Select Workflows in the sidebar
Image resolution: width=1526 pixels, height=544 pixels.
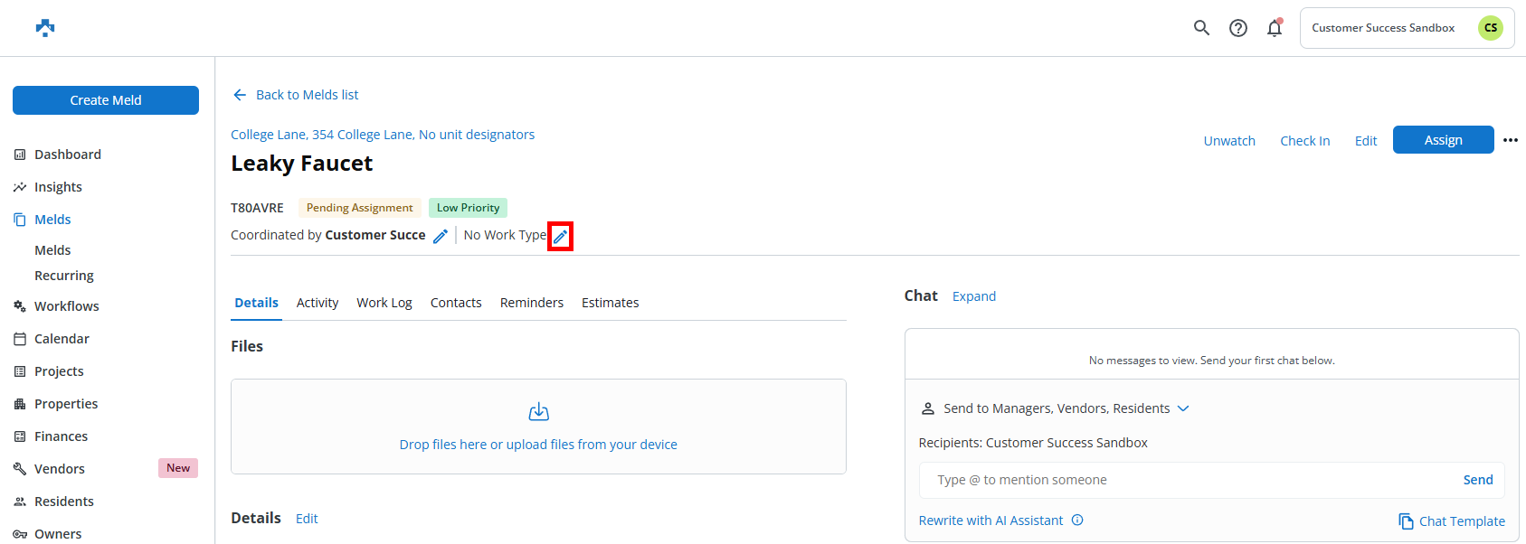pyautogui.click(x=66, y=306)
